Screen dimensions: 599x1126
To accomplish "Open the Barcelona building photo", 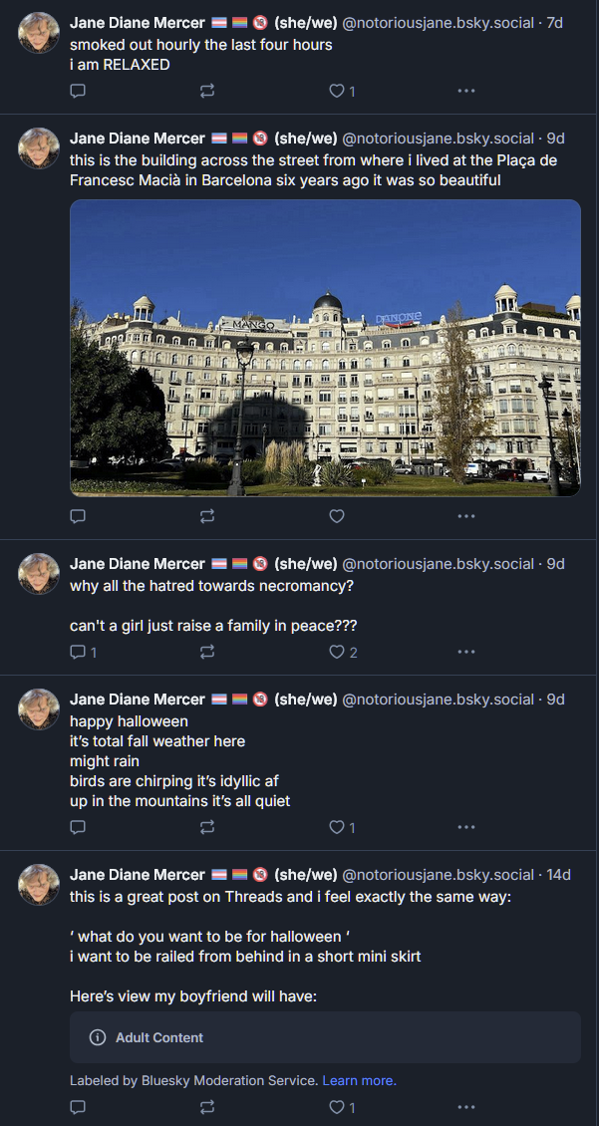I will point(325,348).
